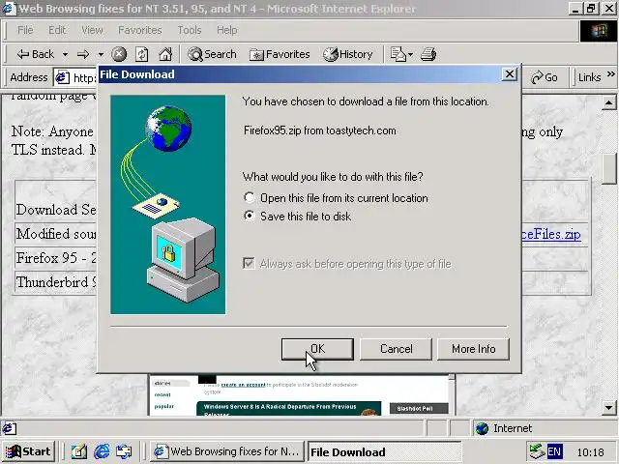Open the Back history dropdown arrow
The width and height of the screenshot is (619, 464).
(65, 54)
